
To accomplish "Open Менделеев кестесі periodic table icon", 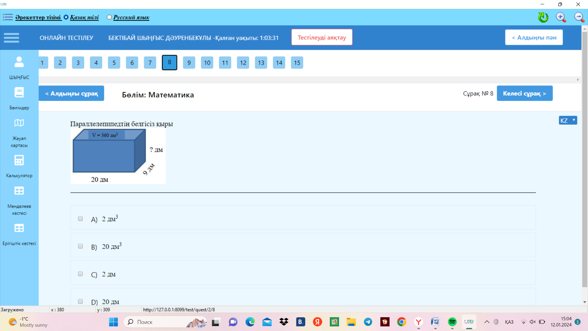I will click(x=19, y=191).
